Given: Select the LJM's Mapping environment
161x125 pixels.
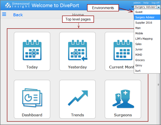Looking at the screenshot, I should (x=147, y=39).
